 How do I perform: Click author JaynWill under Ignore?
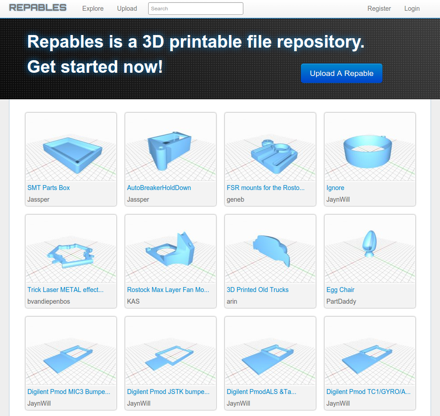point(338,199)
